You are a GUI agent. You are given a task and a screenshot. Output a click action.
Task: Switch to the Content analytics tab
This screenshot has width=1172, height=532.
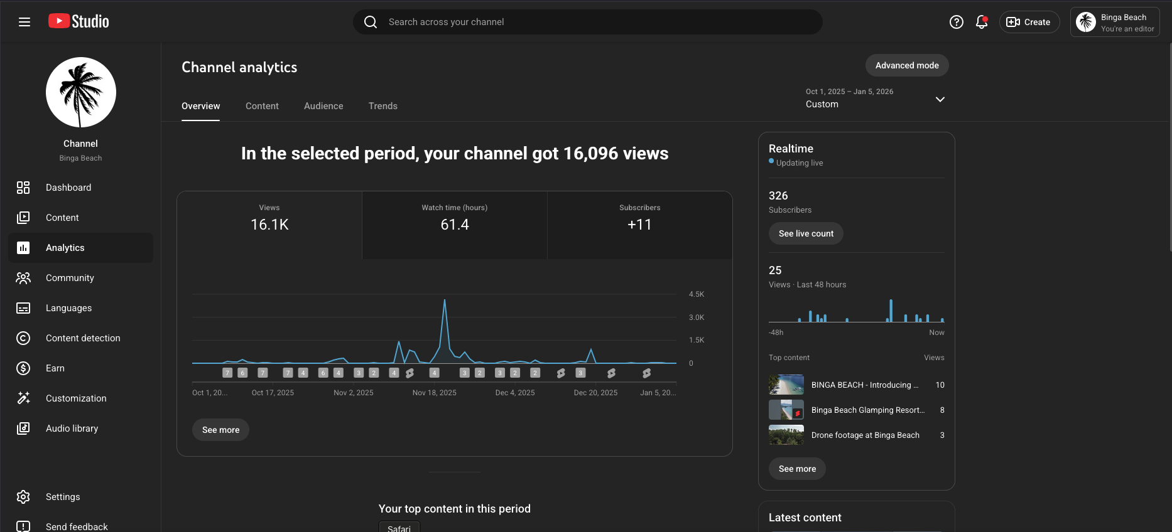pyautogui.click(x=262, y=106)
